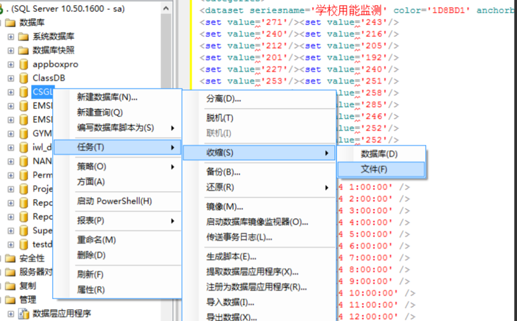Click the 数据层应用程序 node icon

[23, 314]
